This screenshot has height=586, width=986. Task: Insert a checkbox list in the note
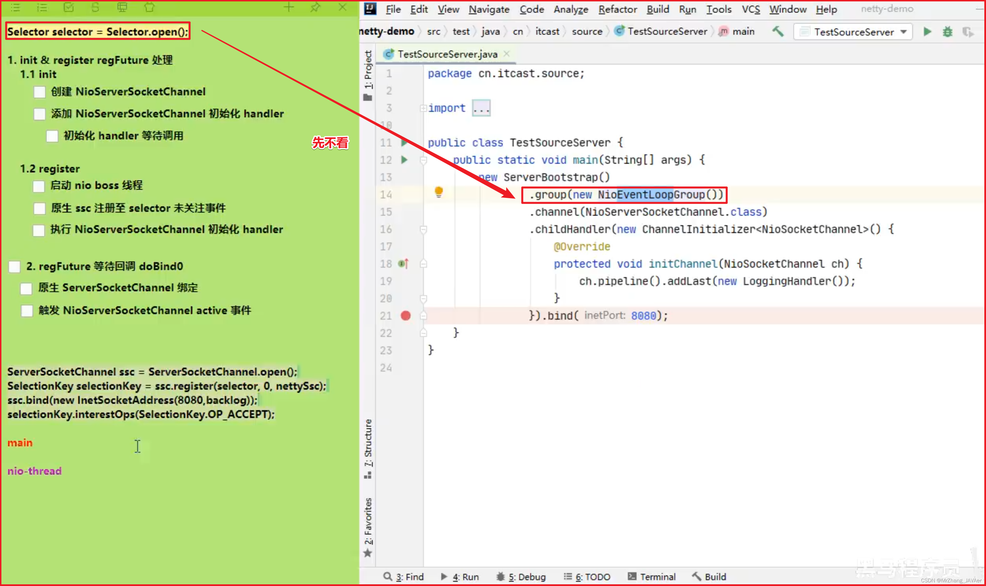point(69,7)
